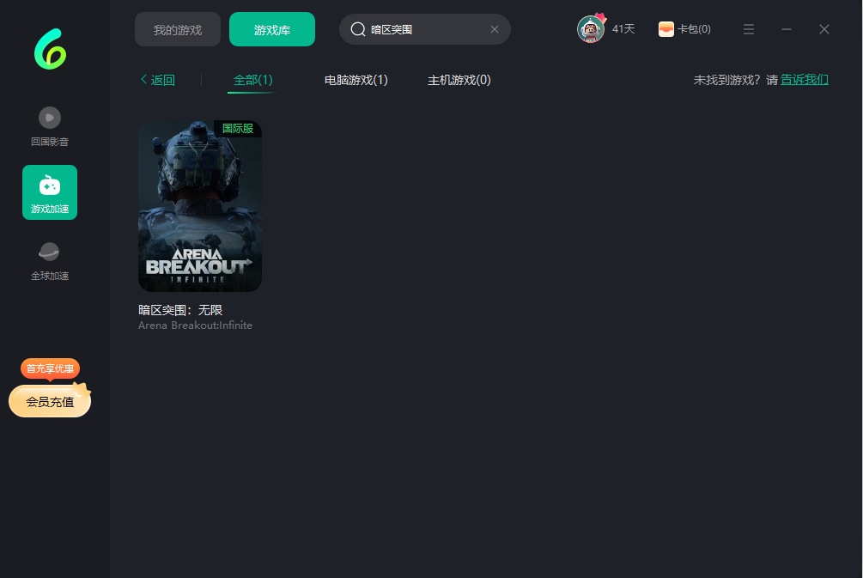Open 全球加速 planet icon
This screenshot has height=578, width=863.
[x=50, y=252]
